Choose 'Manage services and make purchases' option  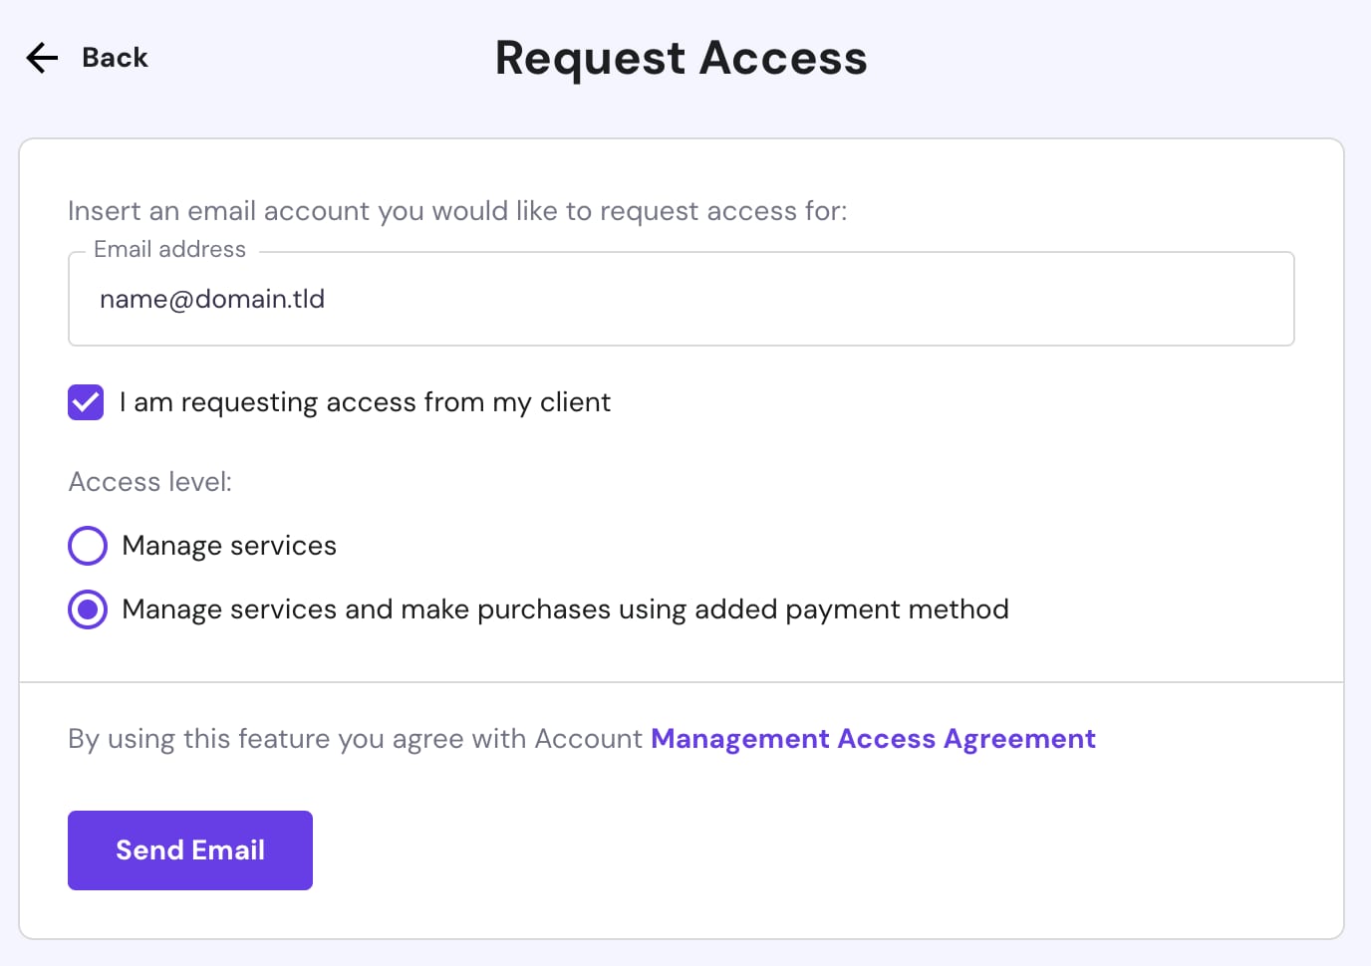pyautogui.click(x=88, y=608)
